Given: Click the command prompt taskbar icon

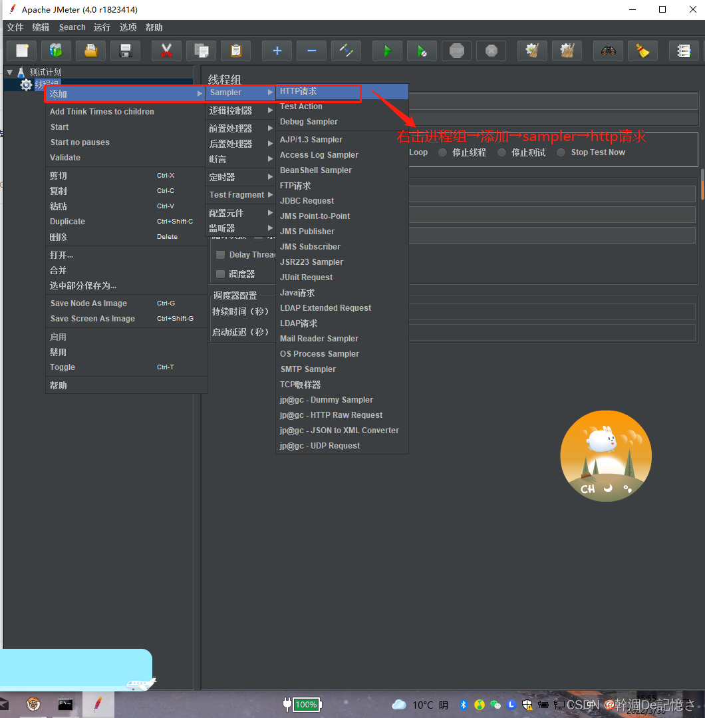Looking at the screenshot, I should click(65, 704).
